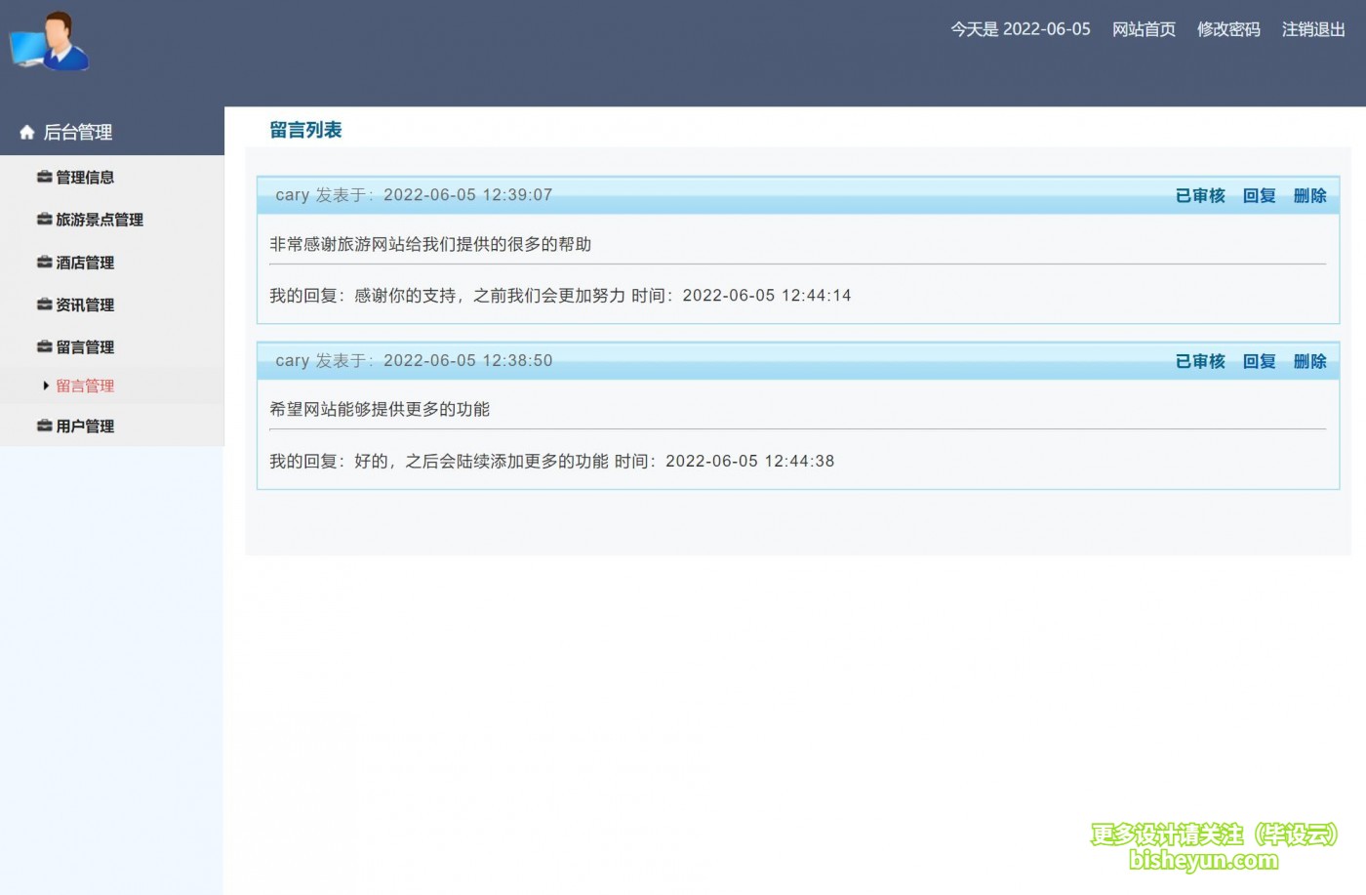Expand the 留言管理 submenu arrow
1366x895 pixels.
click(x=46, y=385)
